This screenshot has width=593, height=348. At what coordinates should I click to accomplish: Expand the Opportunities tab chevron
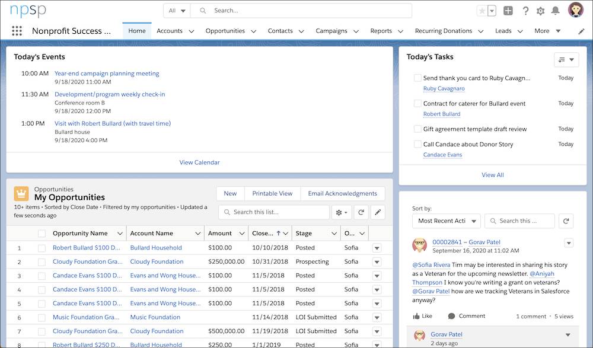(253, 31)
